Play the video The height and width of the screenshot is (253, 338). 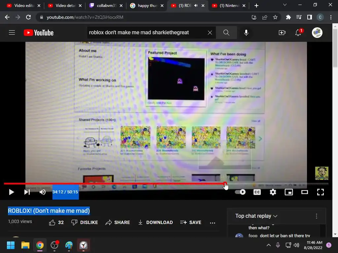(x=12, y=192)
